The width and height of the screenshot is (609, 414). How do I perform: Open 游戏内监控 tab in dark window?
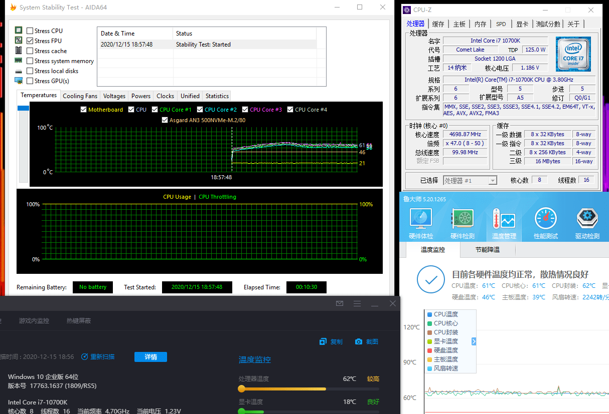pos(34,320)
